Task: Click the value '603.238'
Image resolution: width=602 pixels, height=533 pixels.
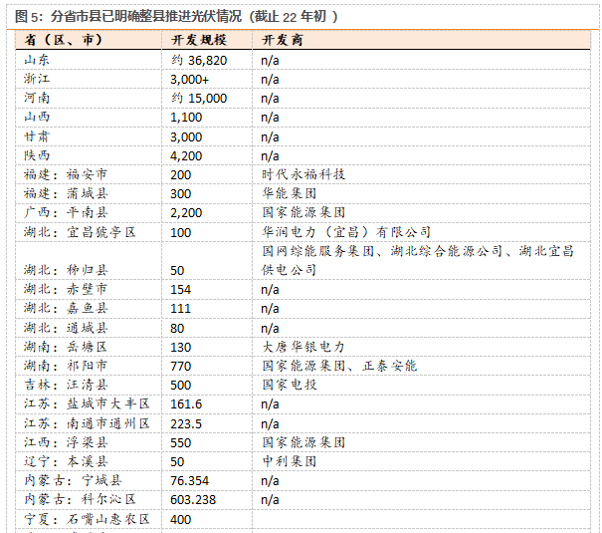Action: (193, 500)
